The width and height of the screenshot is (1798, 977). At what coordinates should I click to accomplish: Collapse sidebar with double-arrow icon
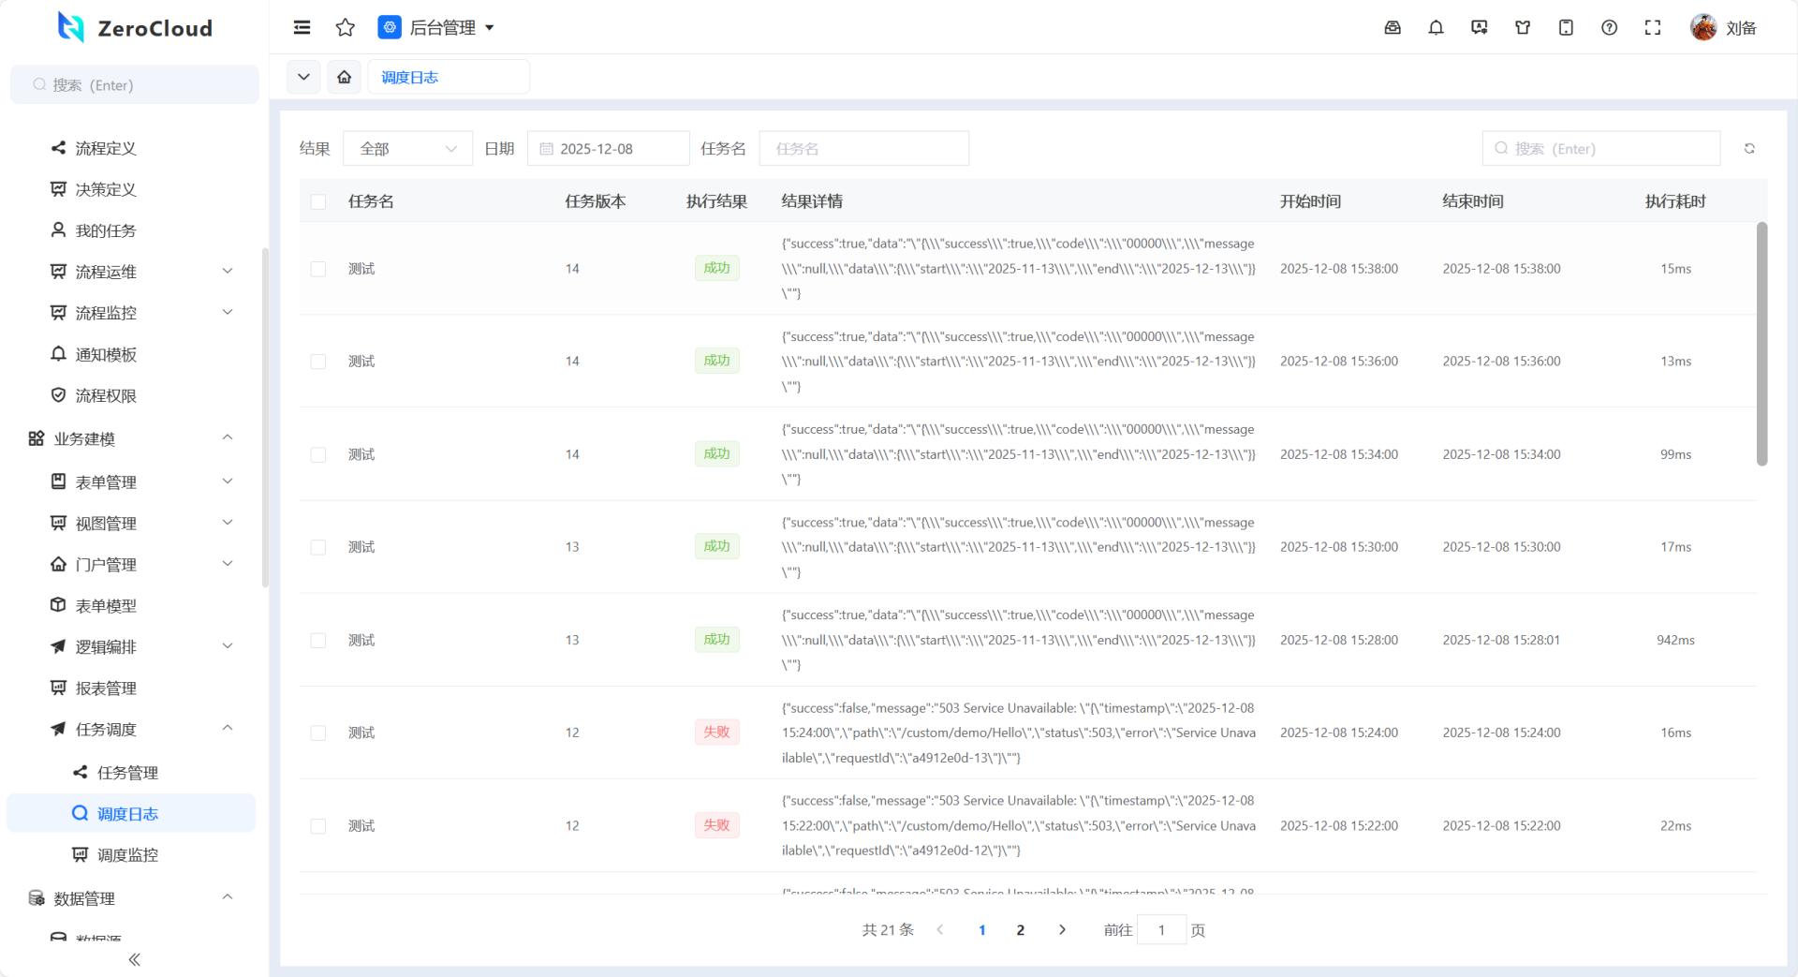point(134,959)
